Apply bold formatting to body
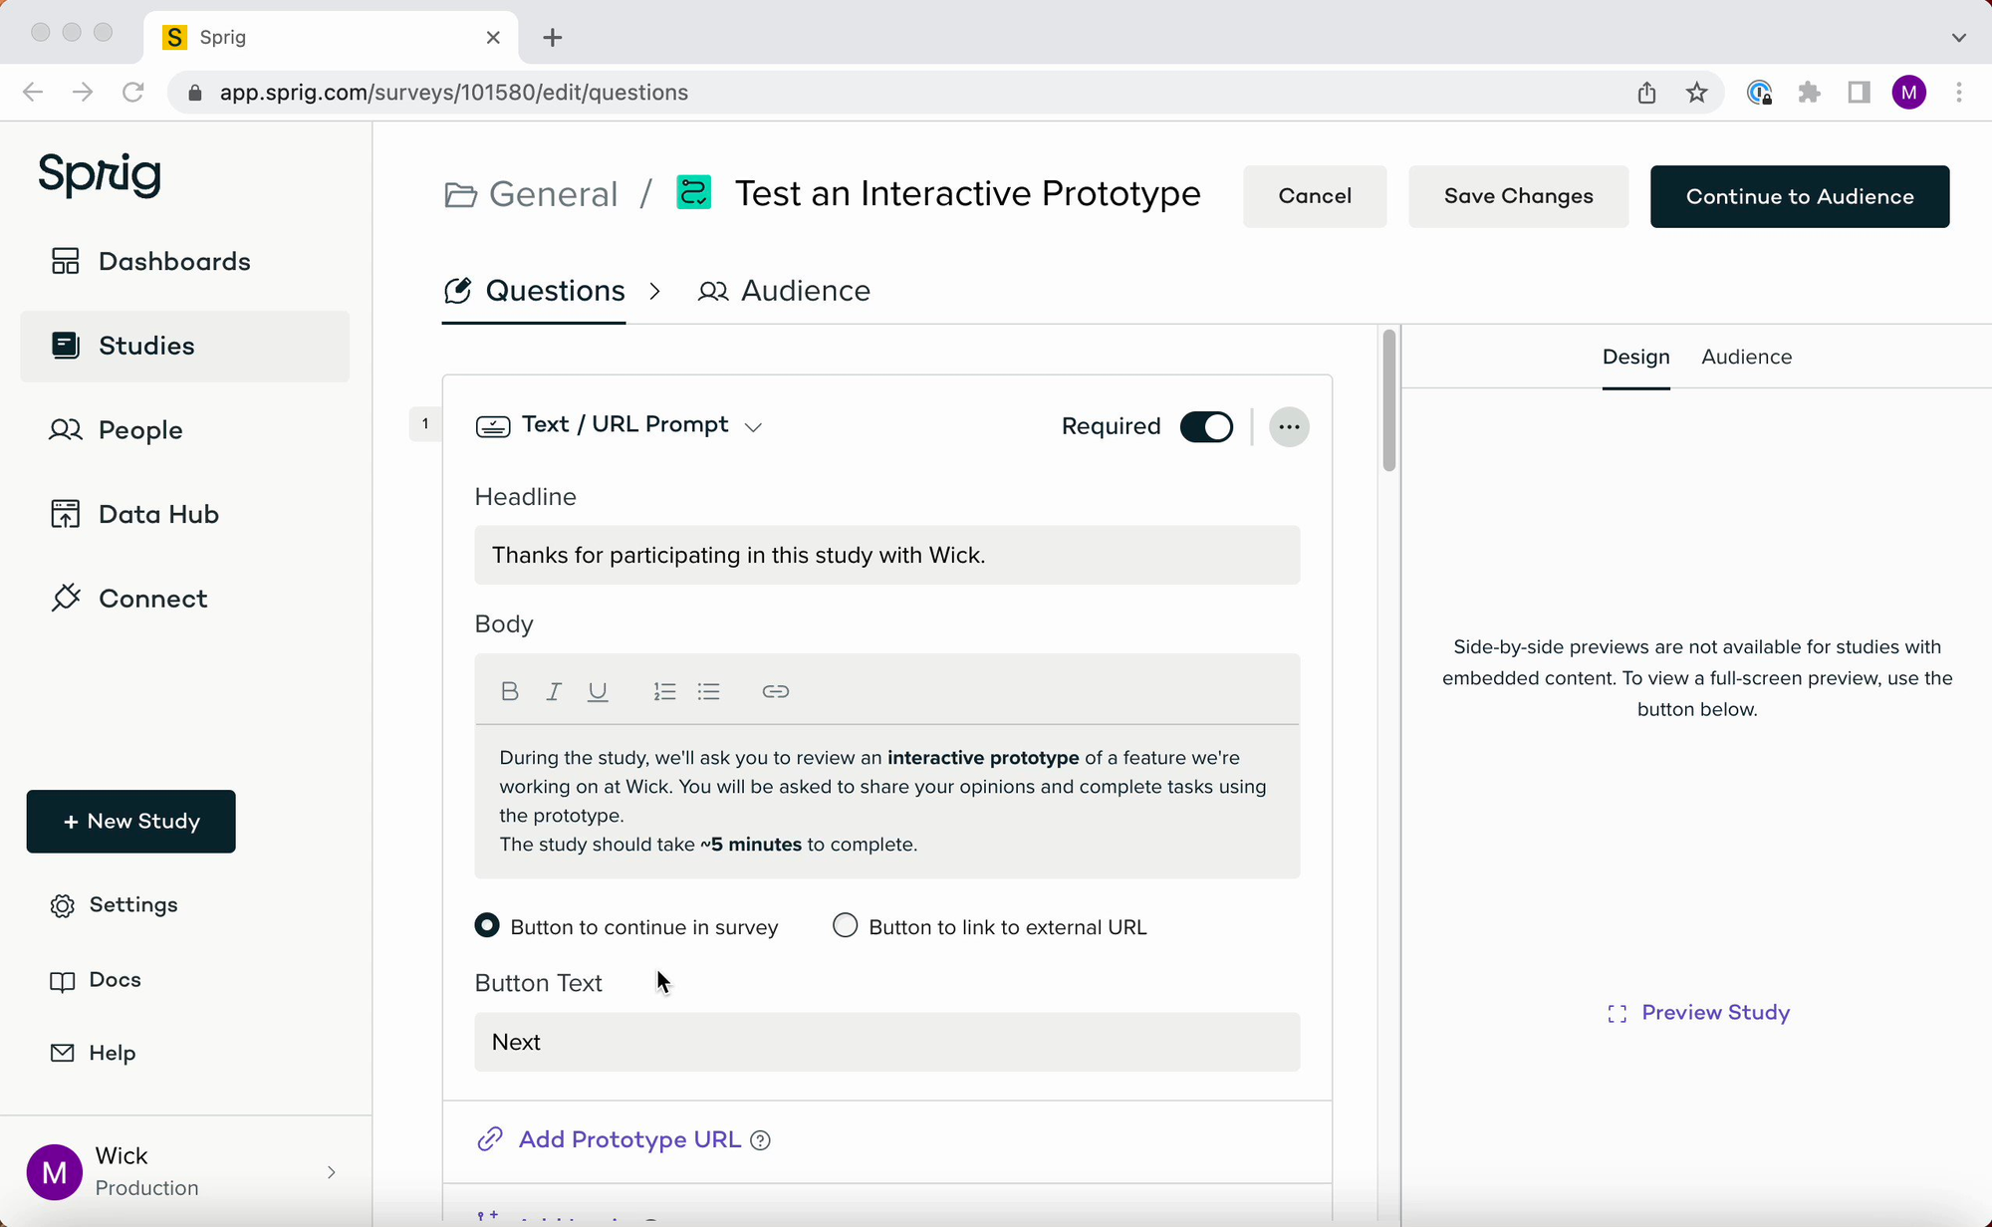Image resolution: width=1992 pixels, height=1227 pixels. 510,691
